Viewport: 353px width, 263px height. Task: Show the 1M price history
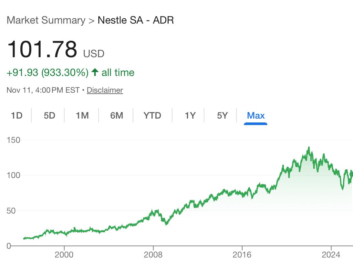[82, 115]
